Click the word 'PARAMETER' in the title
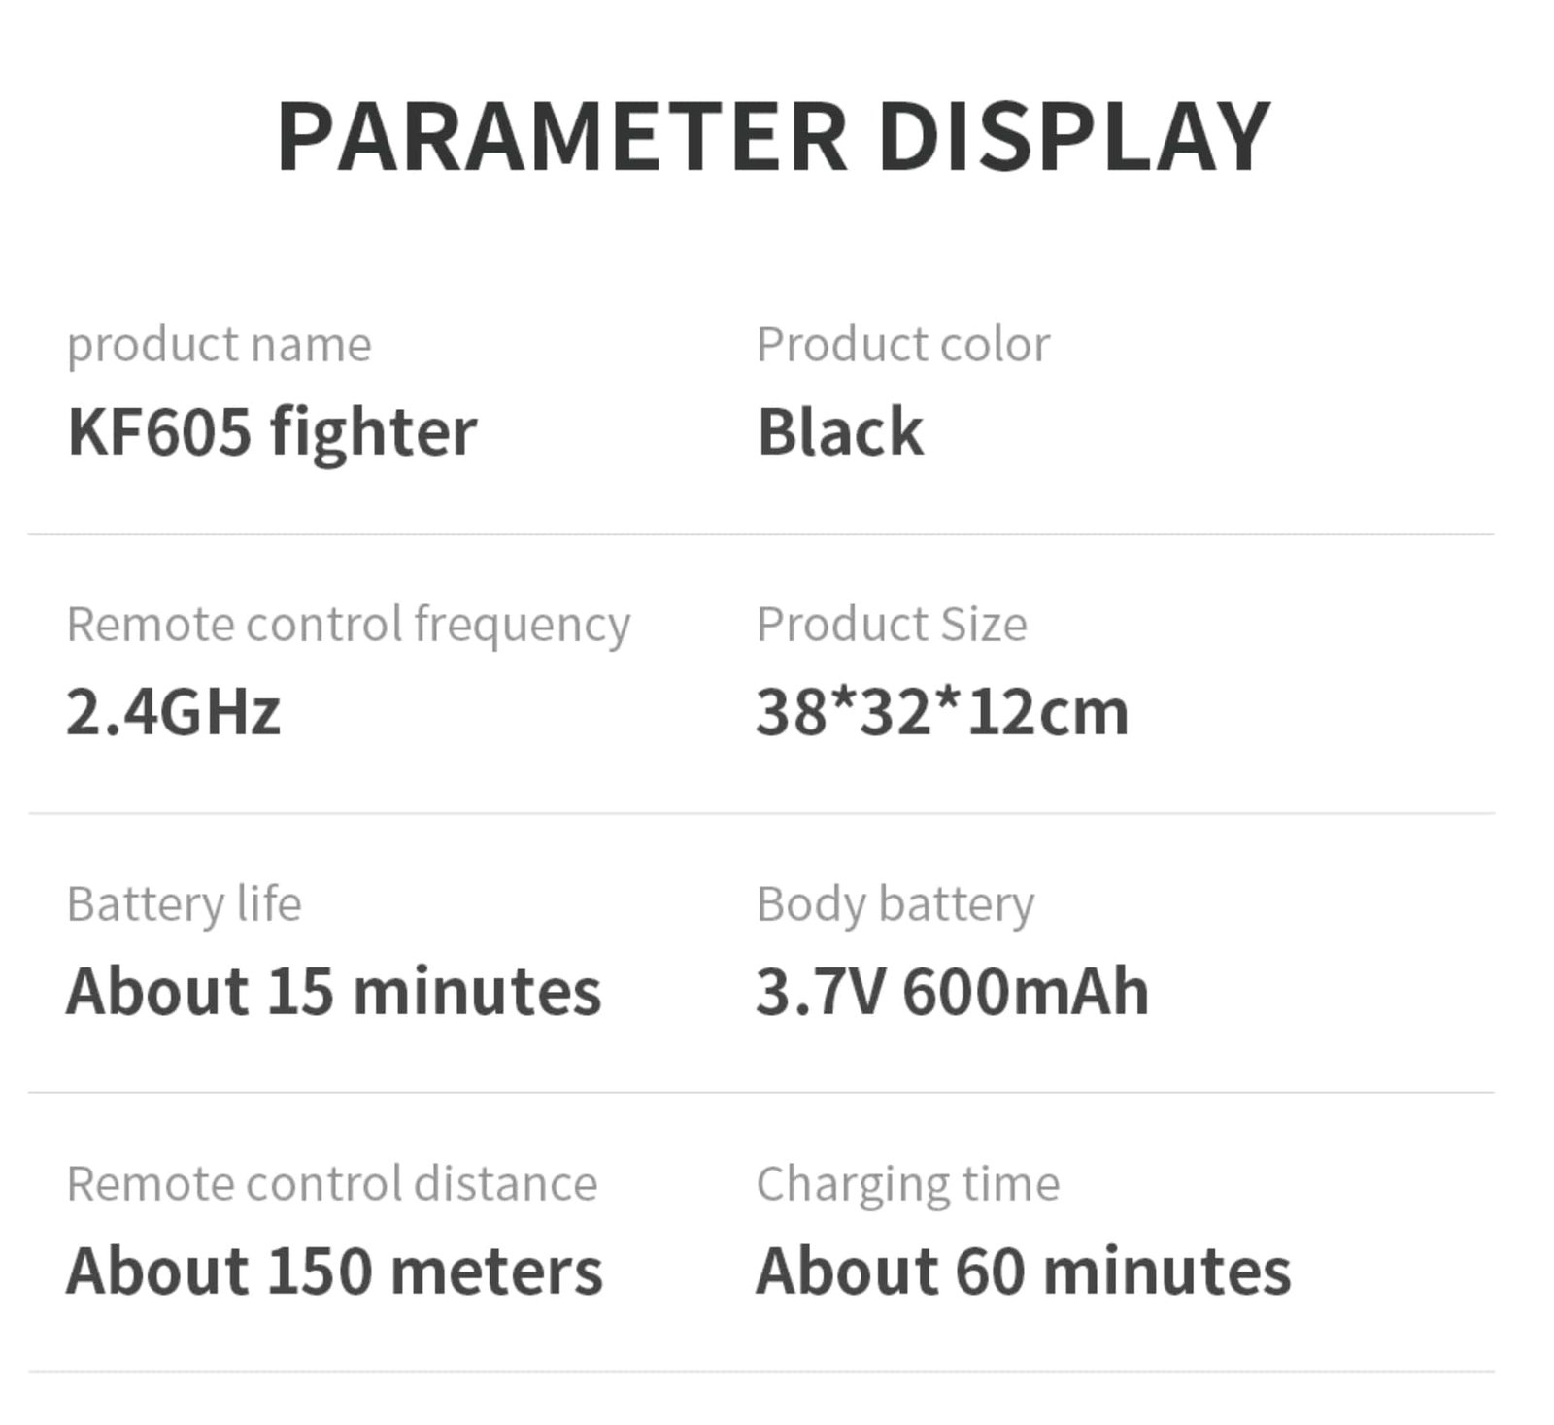Viewport: 1554px width, 1425px height. pyautogui.click(x=562, y=137)
